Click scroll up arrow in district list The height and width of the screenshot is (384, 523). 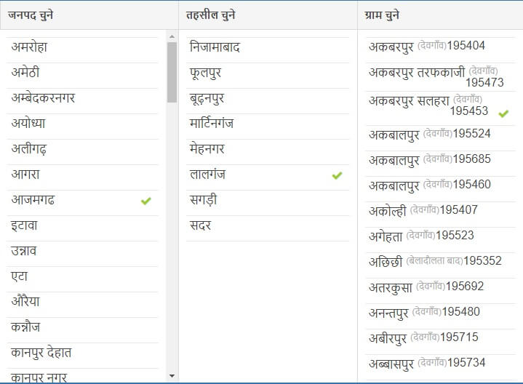172,36
